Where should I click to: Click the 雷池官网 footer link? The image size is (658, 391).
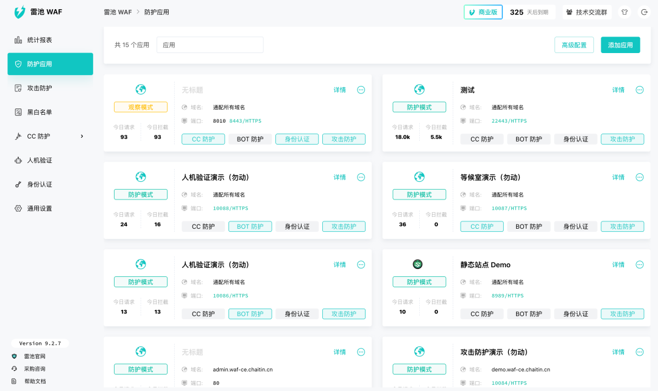click(34, 356)
